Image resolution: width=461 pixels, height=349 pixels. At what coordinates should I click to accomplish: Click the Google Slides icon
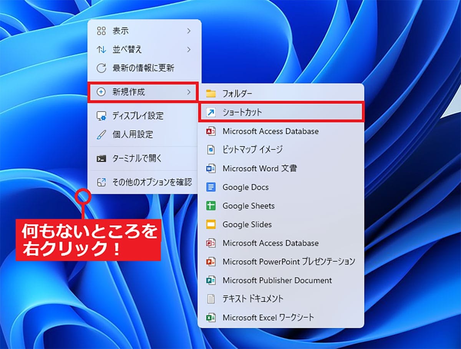pyautogui.click(x=212, y=224)
